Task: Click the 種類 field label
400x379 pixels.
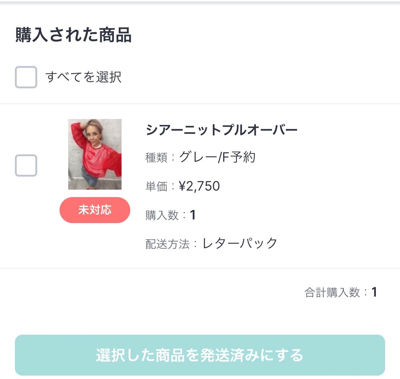Action: [x=156, y=158]
